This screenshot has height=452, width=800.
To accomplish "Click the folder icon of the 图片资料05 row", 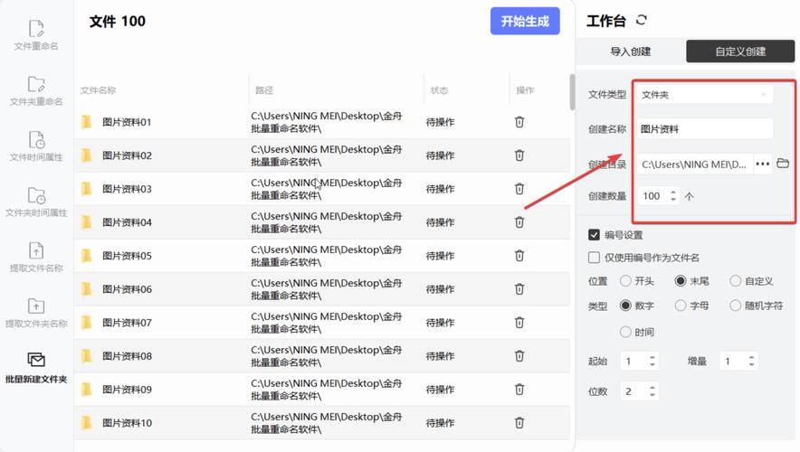I will pos(87,255).
